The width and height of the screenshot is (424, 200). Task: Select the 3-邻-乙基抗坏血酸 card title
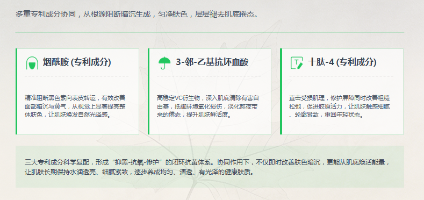(212, 62)
